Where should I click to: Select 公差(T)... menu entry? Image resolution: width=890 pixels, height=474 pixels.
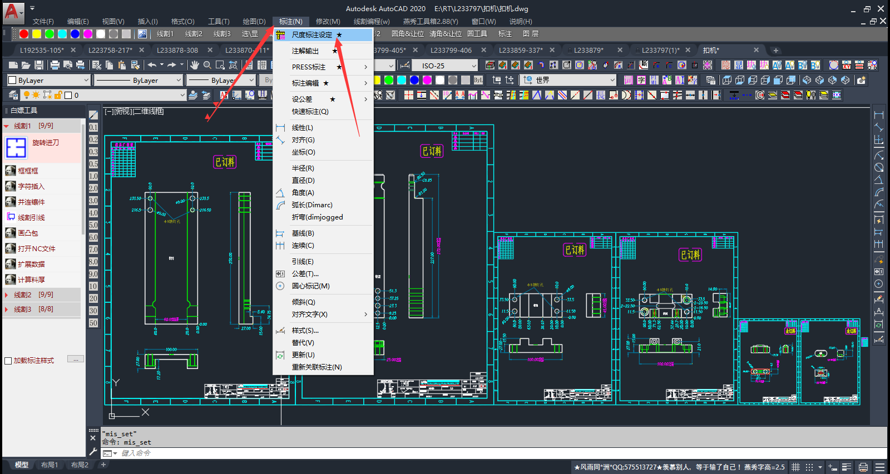(x=324, y=273)
